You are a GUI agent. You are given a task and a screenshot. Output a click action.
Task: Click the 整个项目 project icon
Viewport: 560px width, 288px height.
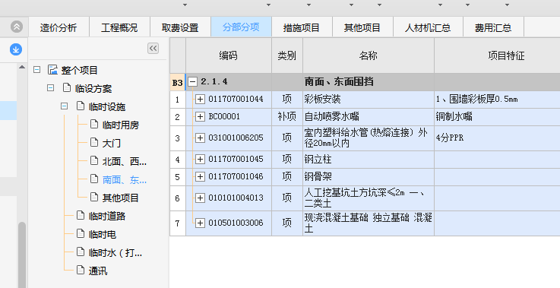53,70
